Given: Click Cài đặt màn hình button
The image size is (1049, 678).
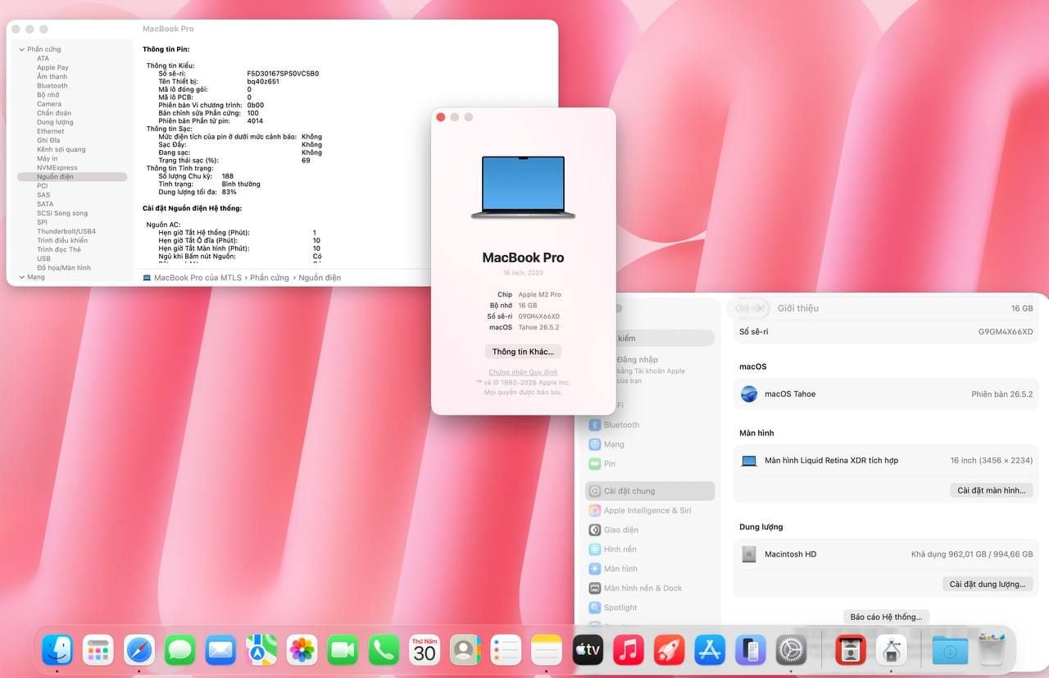Looking at the screenshot, I should click(x=992, y=490).
